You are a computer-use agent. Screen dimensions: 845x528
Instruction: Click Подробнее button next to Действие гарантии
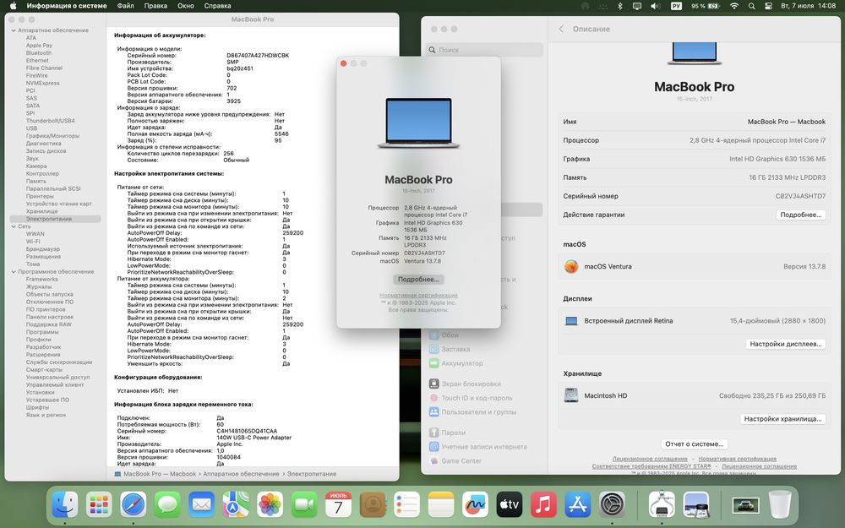coord(801,215)
